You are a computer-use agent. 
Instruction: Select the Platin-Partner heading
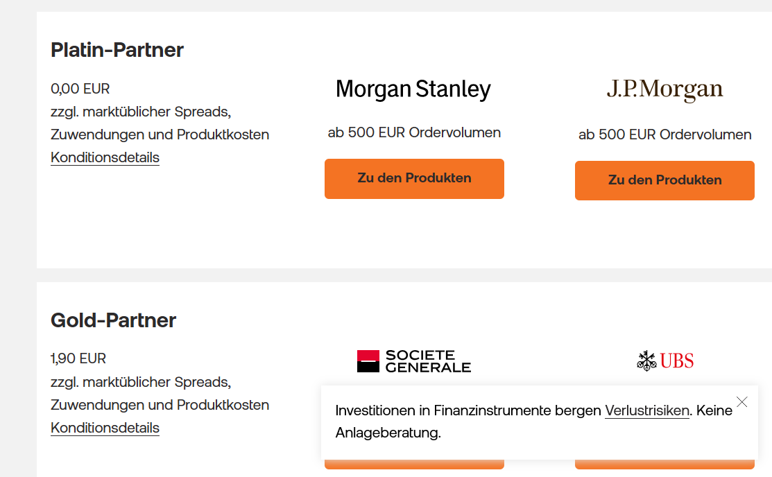(x=117, y=50)
